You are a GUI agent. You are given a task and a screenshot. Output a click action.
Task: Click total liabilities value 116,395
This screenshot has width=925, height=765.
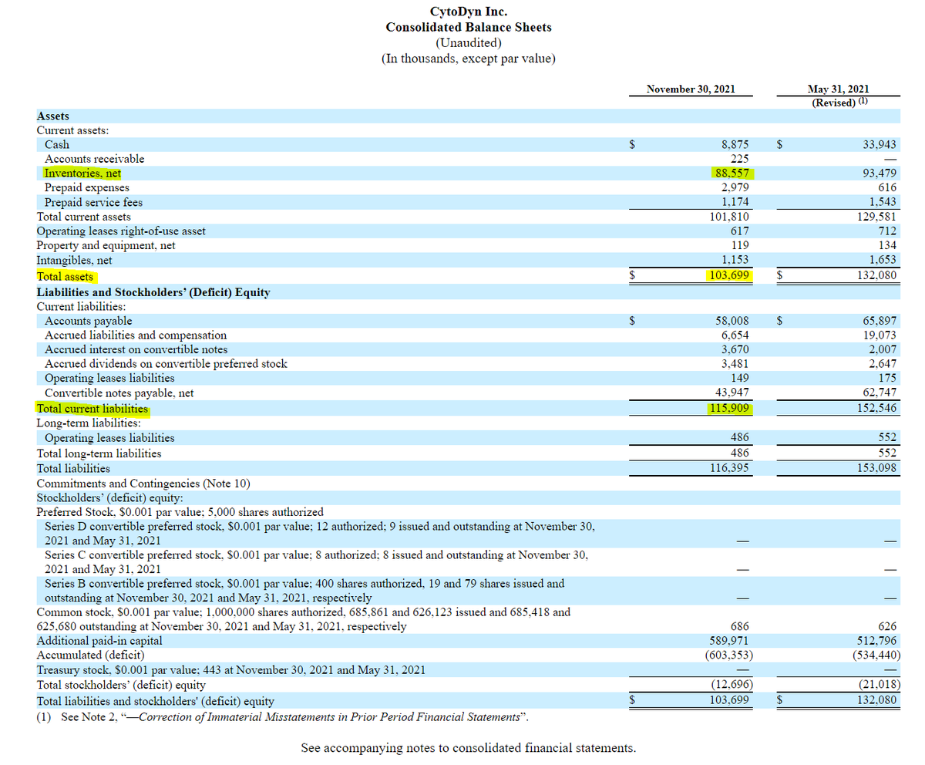click(729, 468)
